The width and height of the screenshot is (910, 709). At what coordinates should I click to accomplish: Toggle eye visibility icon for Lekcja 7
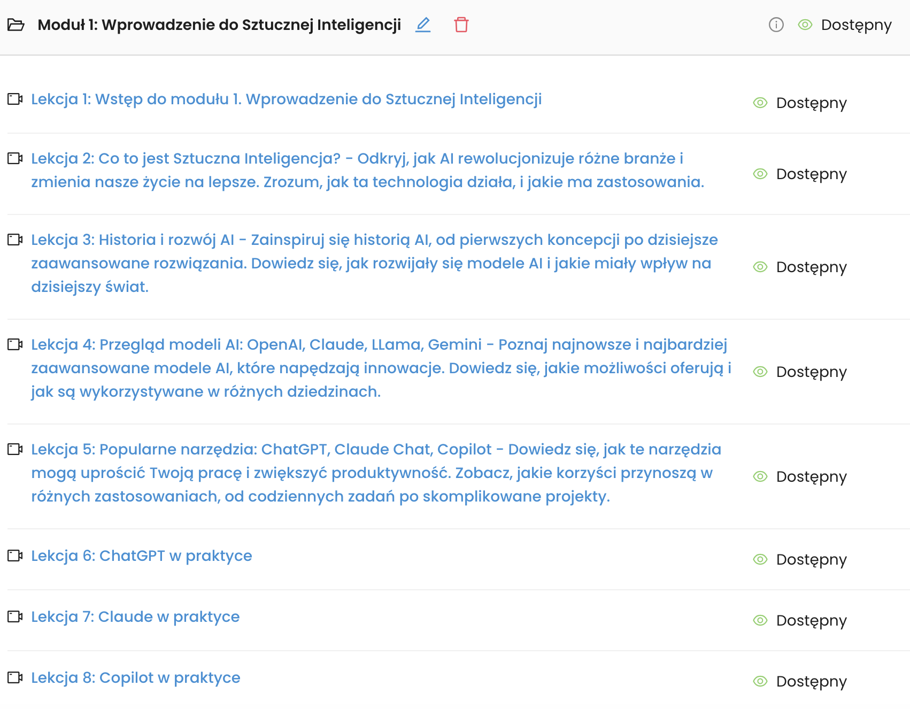760,620
